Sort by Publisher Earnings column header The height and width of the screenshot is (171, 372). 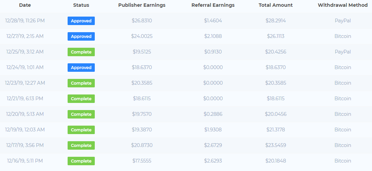pos(142,5)
